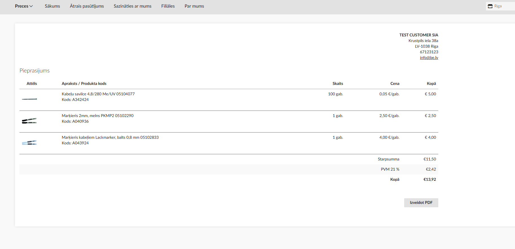Click the store icon beside Riga

click(490, 6)
